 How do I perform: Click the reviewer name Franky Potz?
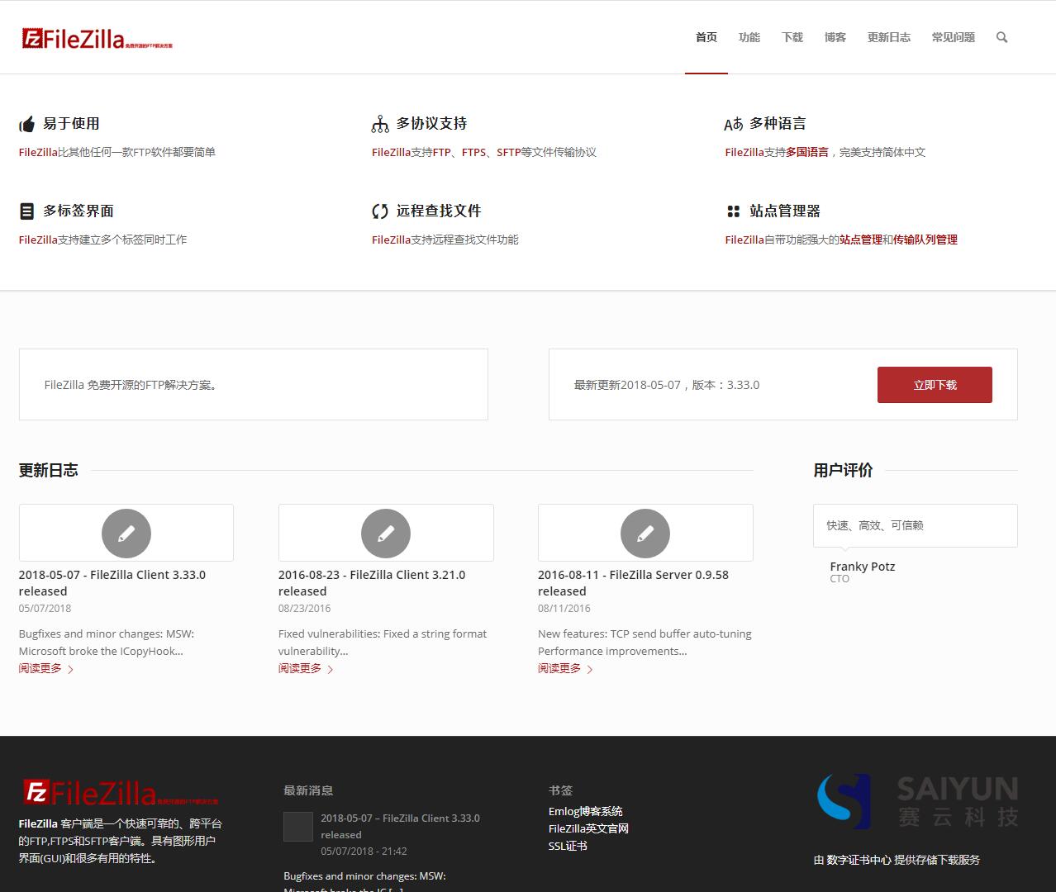pyautogui.click(x=863, y=567)
